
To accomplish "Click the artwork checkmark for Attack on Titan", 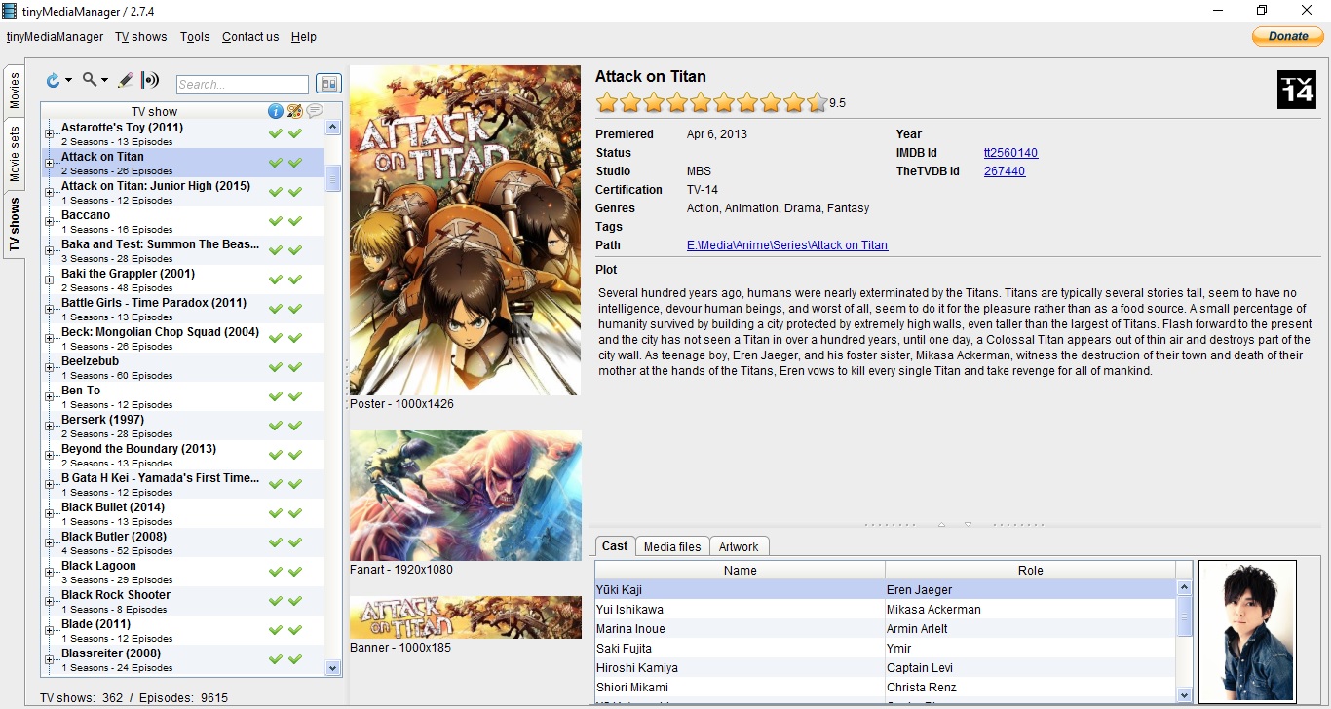I will 295,163.
